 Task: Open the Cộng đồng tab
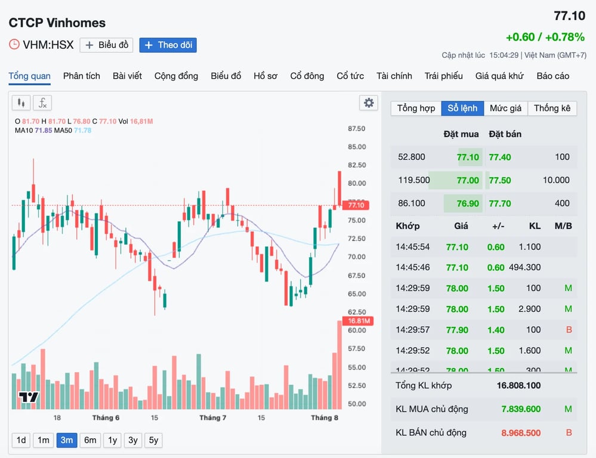tap(177, 76)
